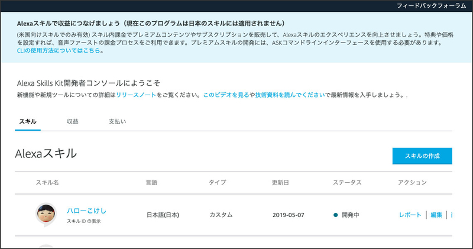Viewport: 473px width, 249px height.
Task: Open the 技術資料を読んでください link
Action: 290,95
